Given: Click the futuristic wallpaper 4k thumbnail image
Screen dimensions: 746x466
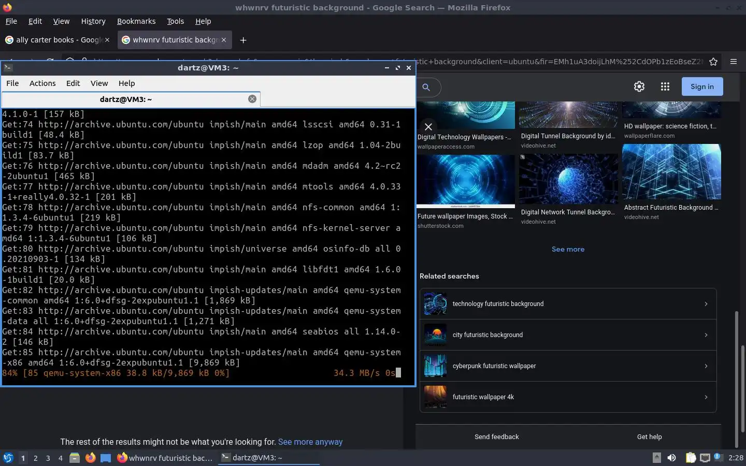Looking at the screenshot, I should pos(435,397).
